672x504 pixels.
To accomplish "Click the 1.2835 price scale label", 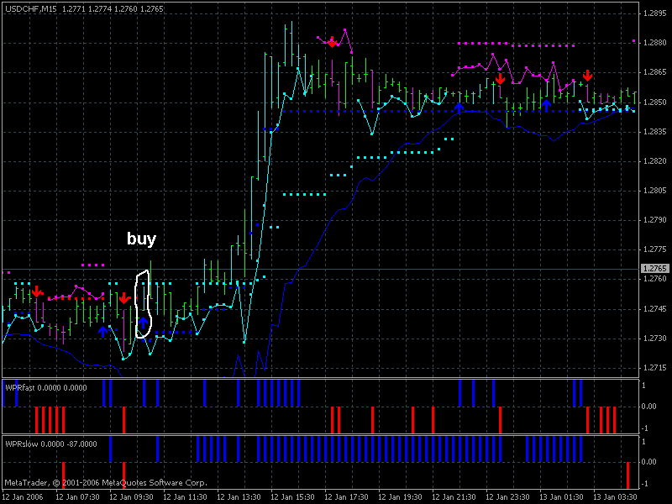I will coord(655,132).
